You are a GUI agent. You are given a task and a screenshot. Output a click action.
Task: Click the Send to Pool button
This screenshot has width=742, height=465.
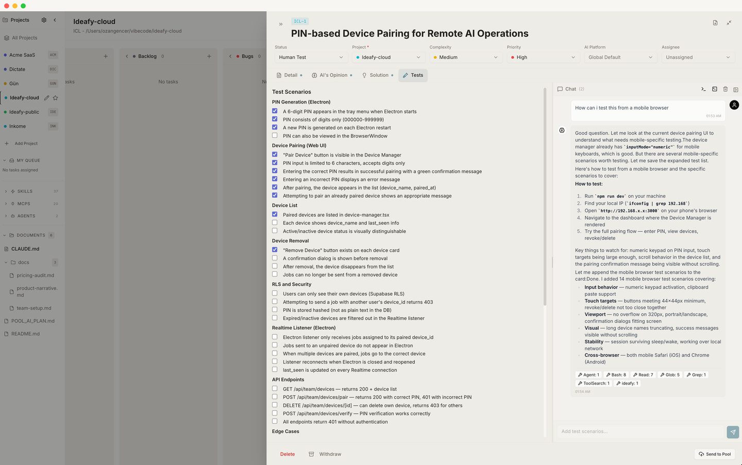pyautogui.click(x=715, y=454)
